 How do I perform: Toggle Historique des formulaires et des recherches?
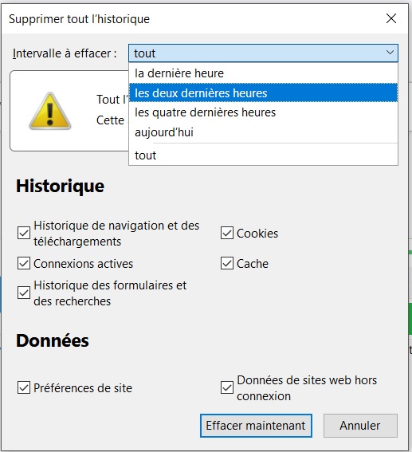tap(24, 293)
